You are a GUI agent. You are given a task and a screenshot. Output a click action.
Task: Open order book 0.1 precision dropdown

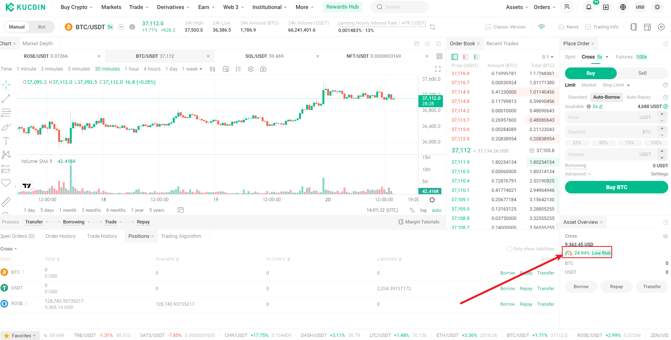tap(548, 57)
